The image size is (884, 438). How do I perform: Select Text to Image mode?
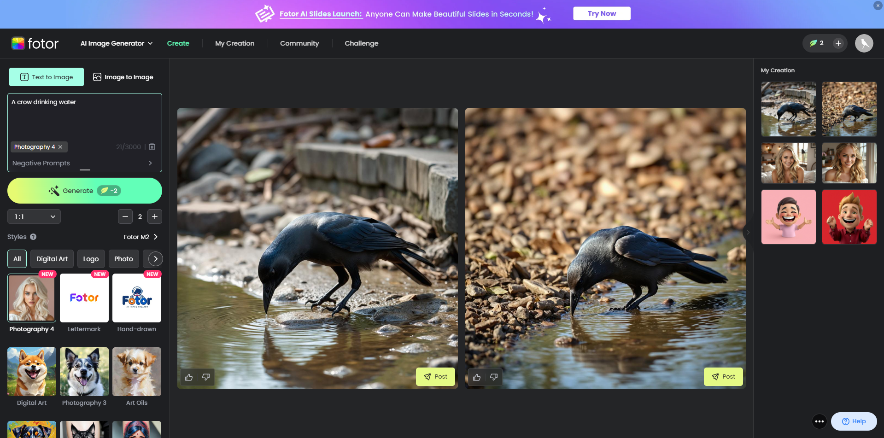tap(47, 77)
